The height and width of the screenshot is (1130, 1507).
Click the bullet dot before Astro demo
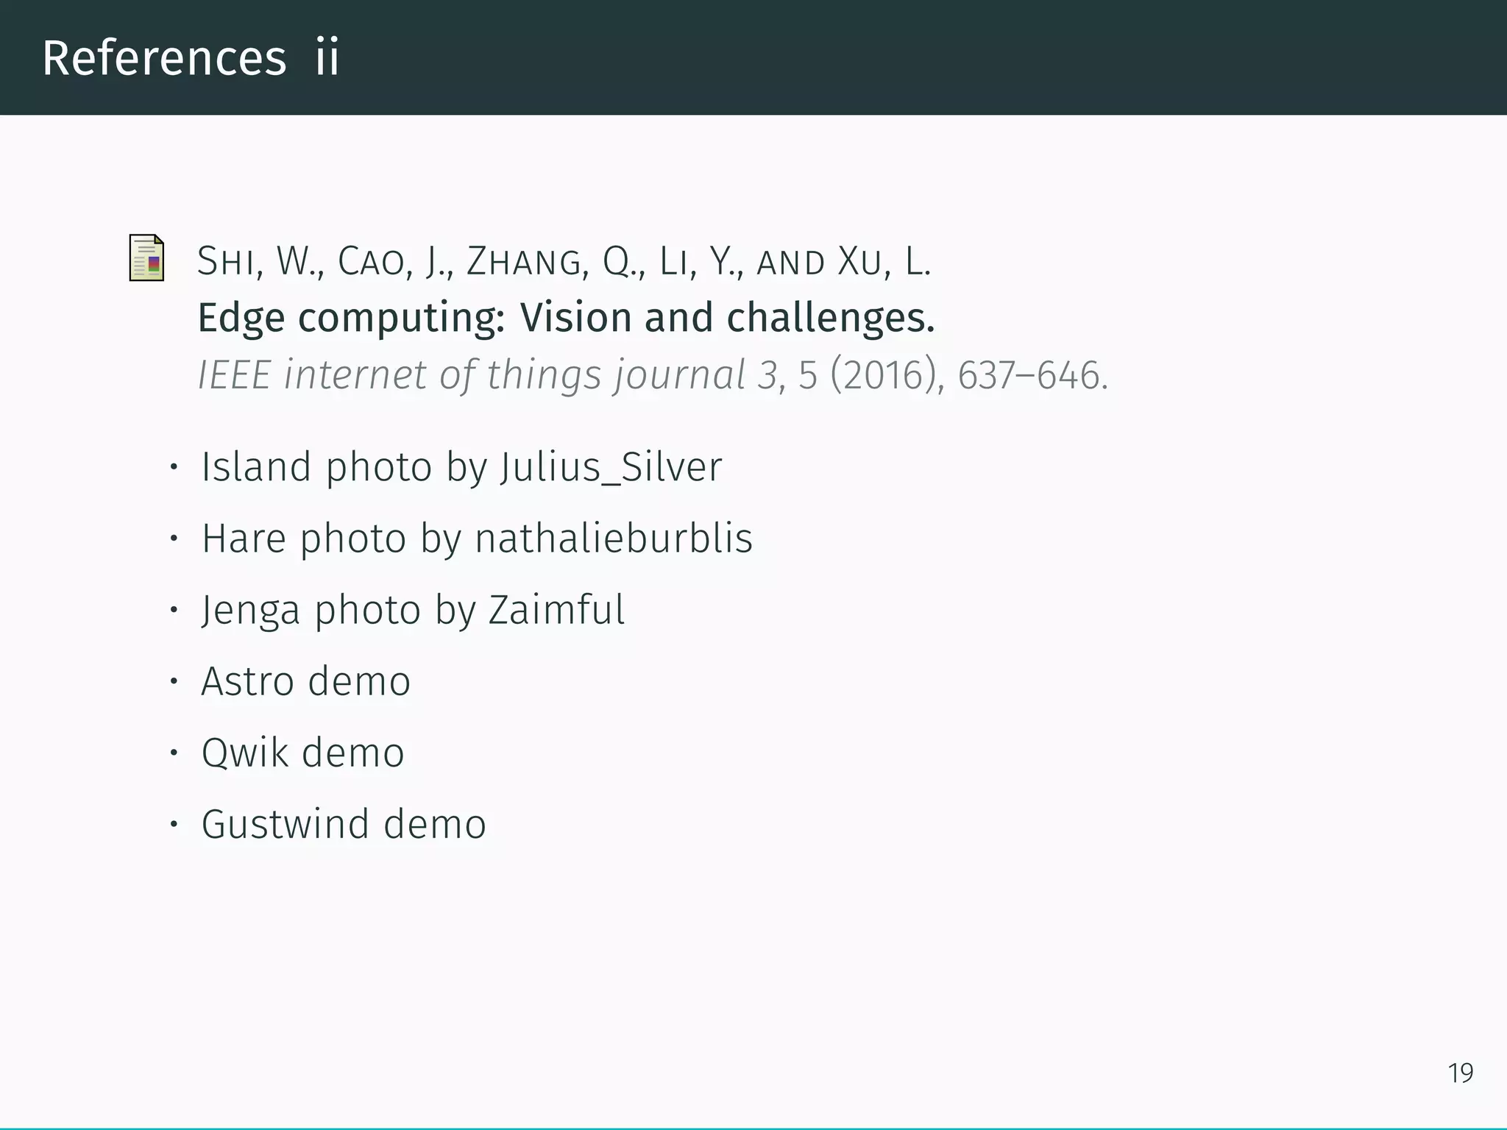tap(174, 681)
